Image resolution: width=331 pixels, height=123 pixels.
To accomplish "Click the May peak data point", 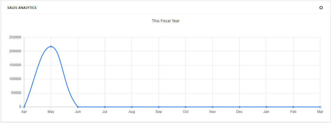I will coord(51,46).
